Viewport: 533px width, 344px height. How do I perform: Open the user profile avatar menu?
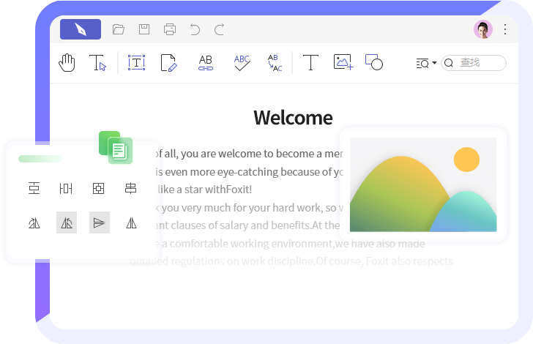pos(483,29)
